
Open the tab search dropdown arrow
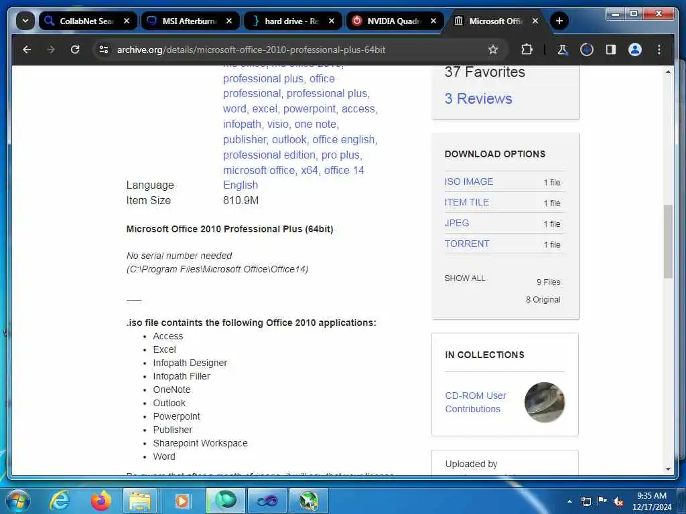(25, 21)
